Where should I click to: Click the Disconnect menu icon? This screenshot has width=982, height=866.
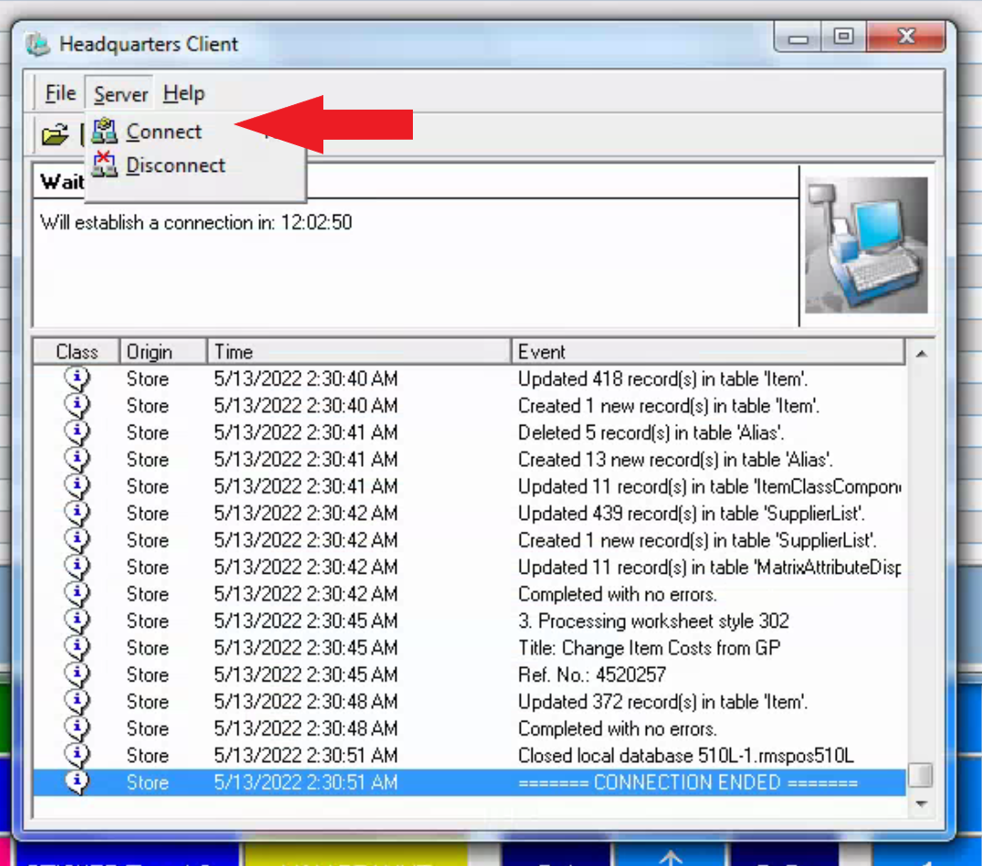[104, 164]
